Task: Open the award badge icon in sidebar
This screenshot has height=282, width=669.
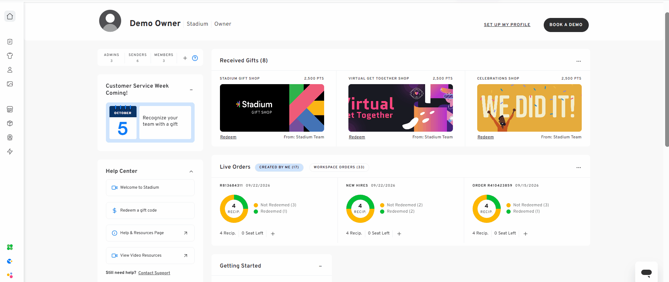Action: (x=10, y=137)
